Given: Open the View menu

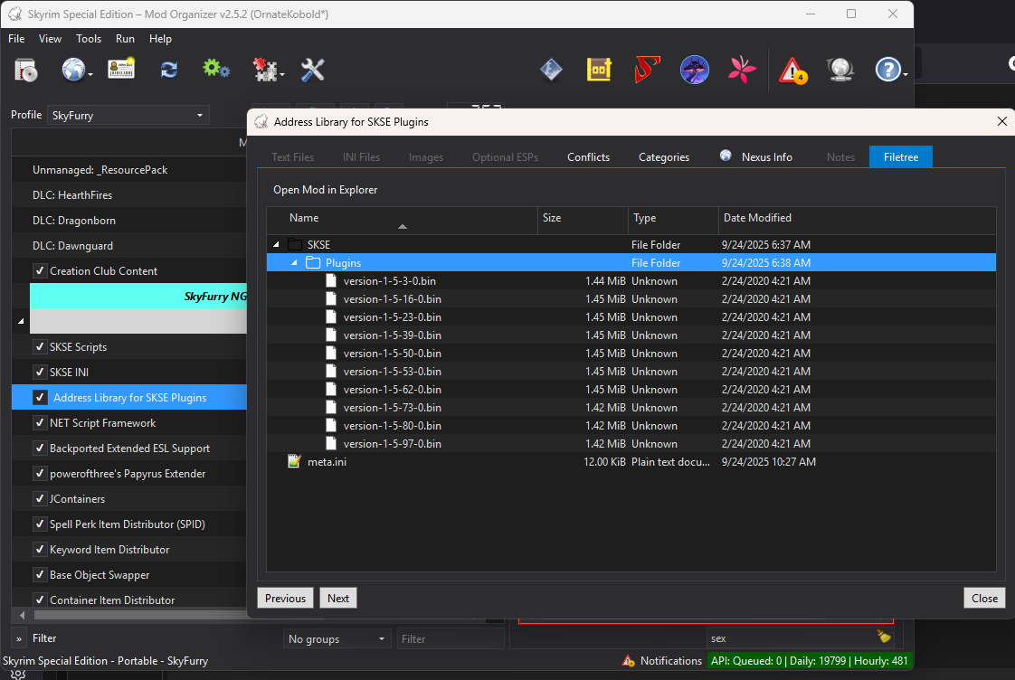Looking at the screenshot, I should pos(50,39).
